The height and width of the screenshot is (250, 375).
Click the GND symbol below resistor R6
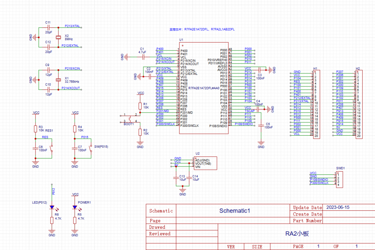pos(52,233)
